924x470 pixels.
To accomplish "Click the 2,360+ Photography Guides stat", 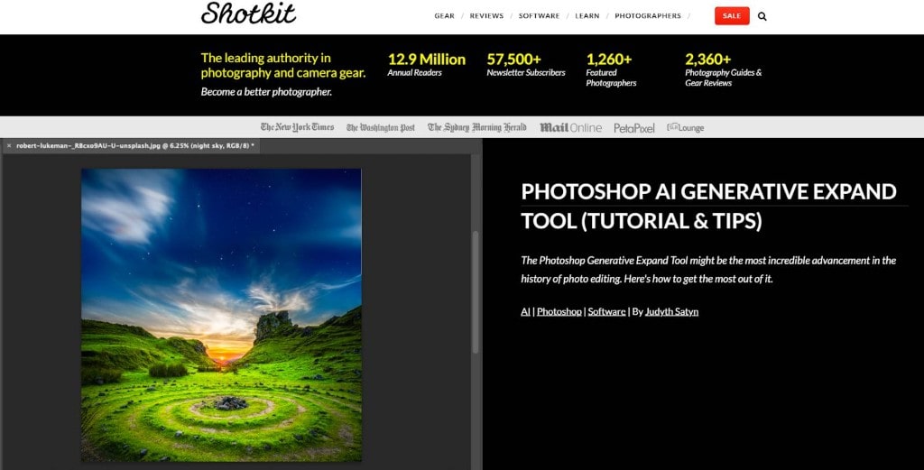I will tap(723, 69).
